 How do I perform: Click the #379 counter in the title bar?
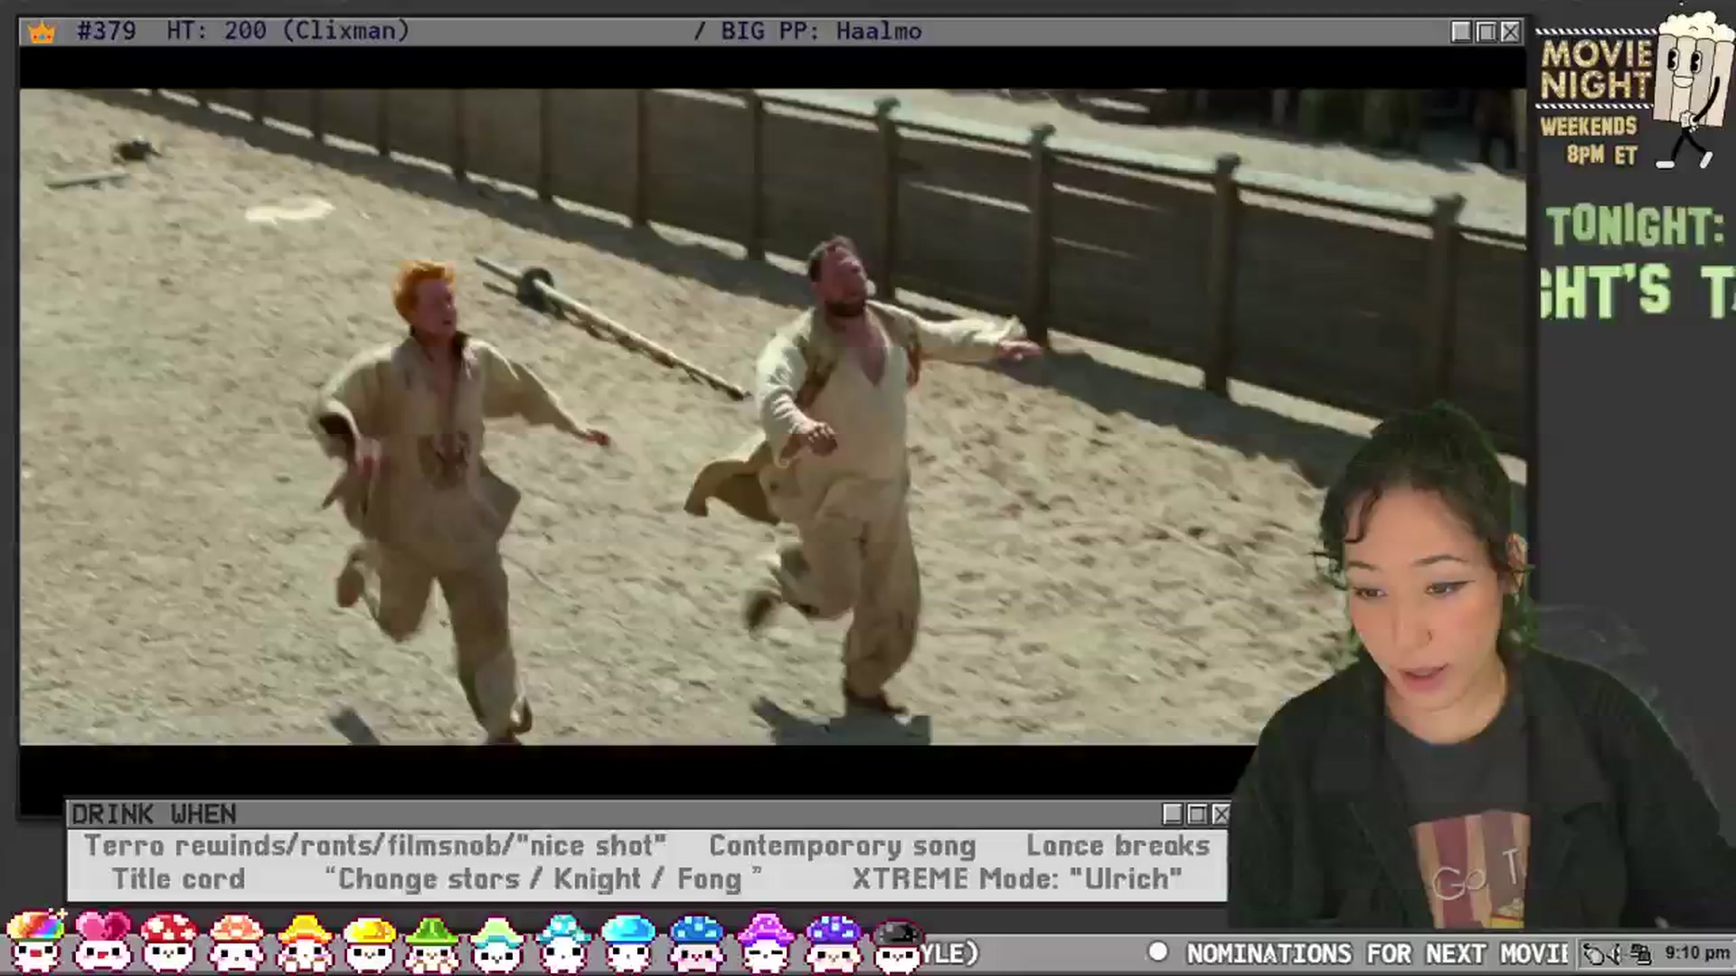107,32
